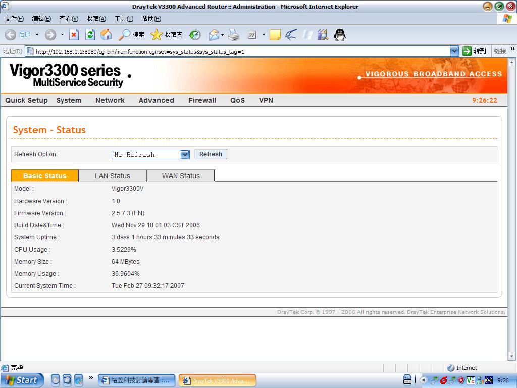The image size is (517, 388).
Task: Go to the Home page icon
Action: 106,35
